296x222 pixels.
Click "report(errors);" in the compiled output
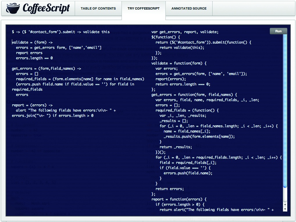(171, 79)
